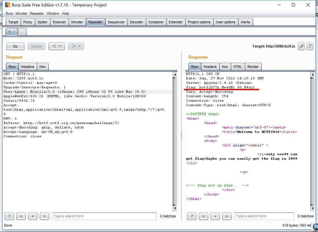Go to the previous match in request search
Screen dimensions: 318x232
(21, 216)
